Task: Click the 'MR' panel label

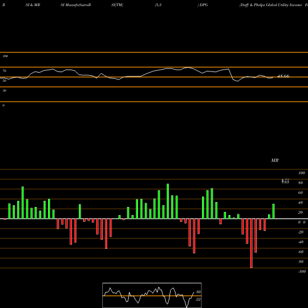Action: [275, 160]
